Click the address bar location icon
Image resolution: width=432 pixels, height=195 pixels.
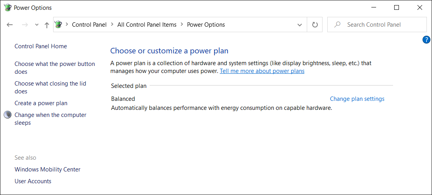click(x=59, y=25)
